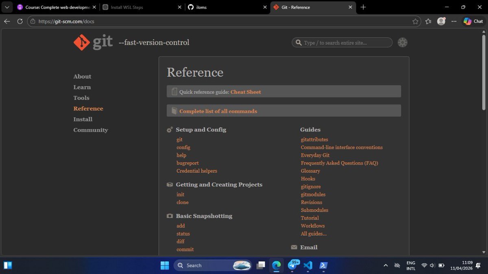Open the gitattributes guide link
This screenshot has width=488, height=274.
click(x=314, y=139)
